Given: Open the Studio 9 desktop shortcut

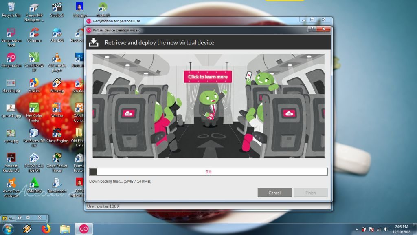Looking at the screenshot, I should coord(57,10).
